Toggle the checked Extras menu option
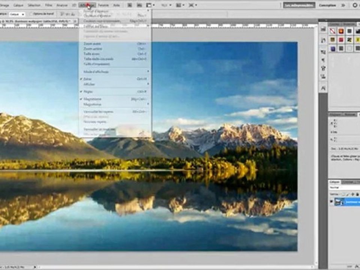Screen dimensions: 360x270 (115, 79)
